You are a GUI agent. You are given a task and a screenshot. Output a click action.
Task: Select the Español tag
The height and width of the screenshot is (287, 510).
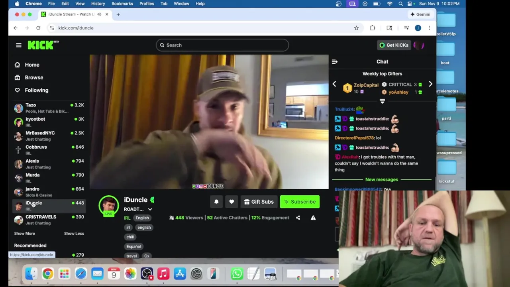(x=134, y=246)
